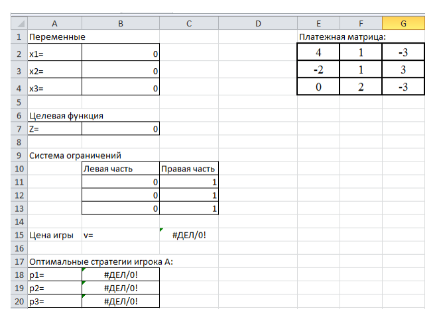This screenshot has height=319, width=439.
Task: Click the 'Z=' label cell
Action: [55, 129]
